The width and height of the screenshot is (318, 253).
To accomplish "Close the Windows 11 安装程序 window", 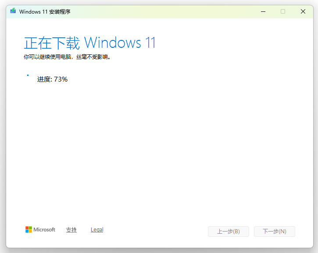I will pos(303,11).
